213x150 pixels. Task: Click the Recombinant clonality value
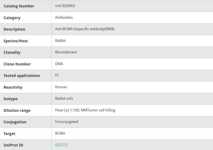(66, 52)
